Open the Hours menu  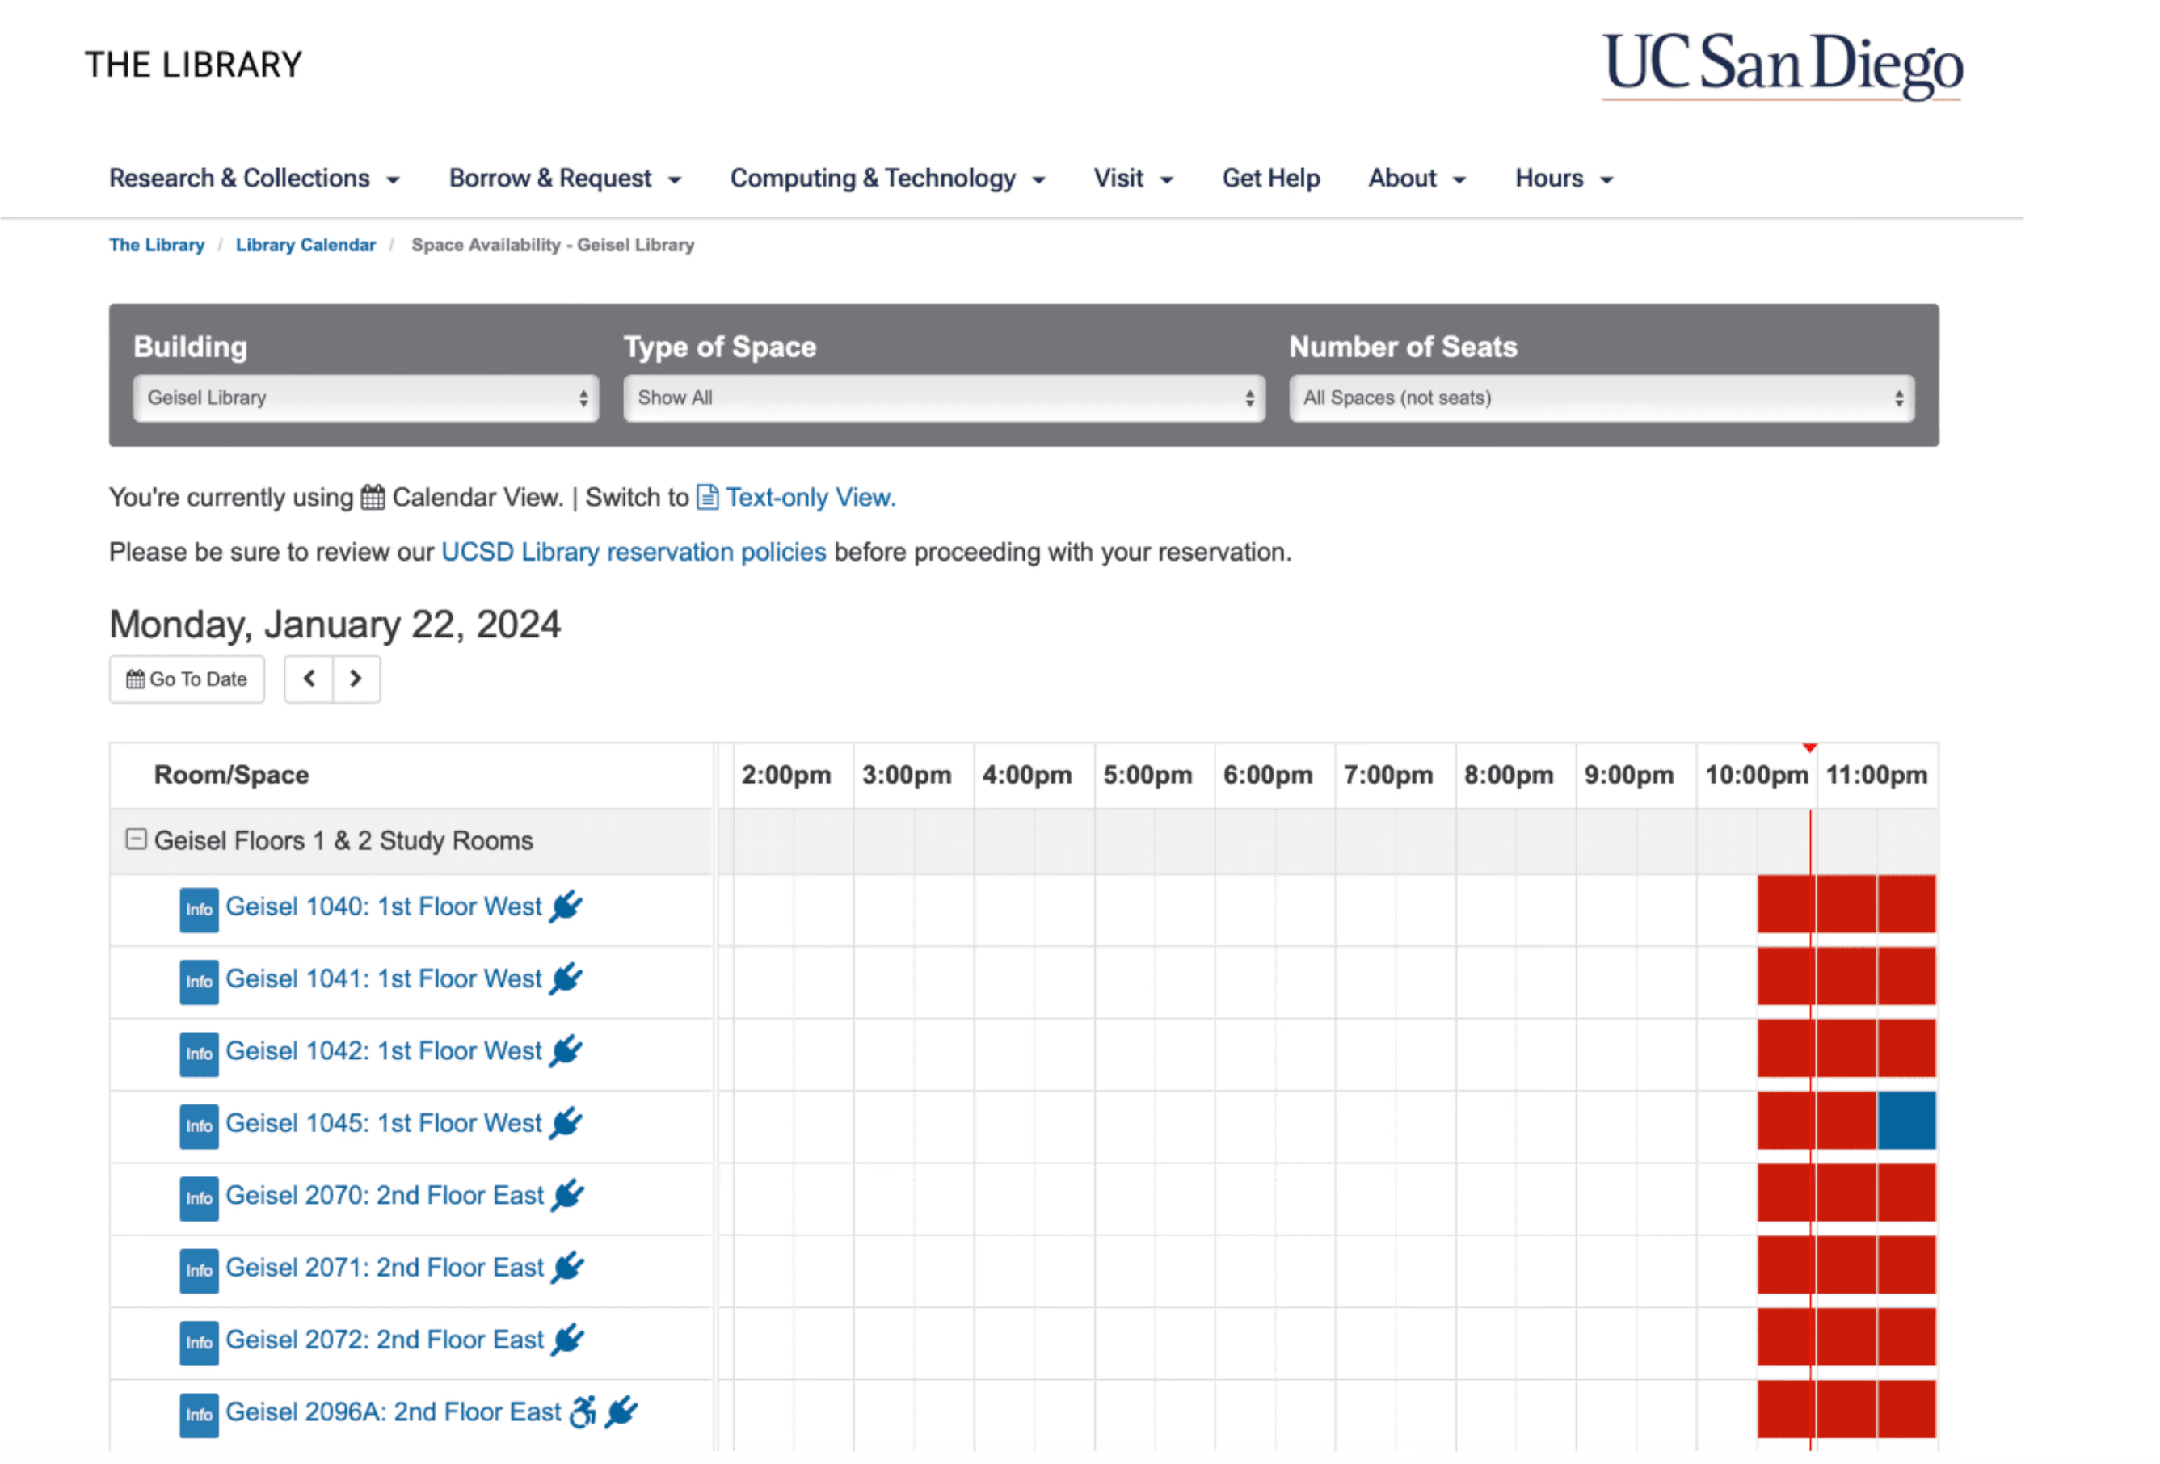(x=1564, y=179)
